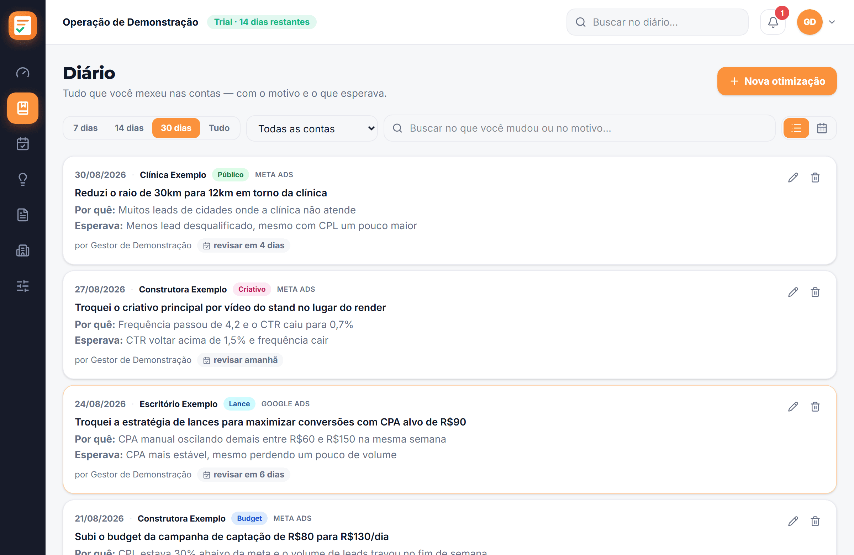Filter by 14 dias
The image size is (854, 555).
[129, 128]
